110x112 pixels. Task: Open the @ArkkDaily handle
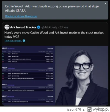(x=49, y=27)
